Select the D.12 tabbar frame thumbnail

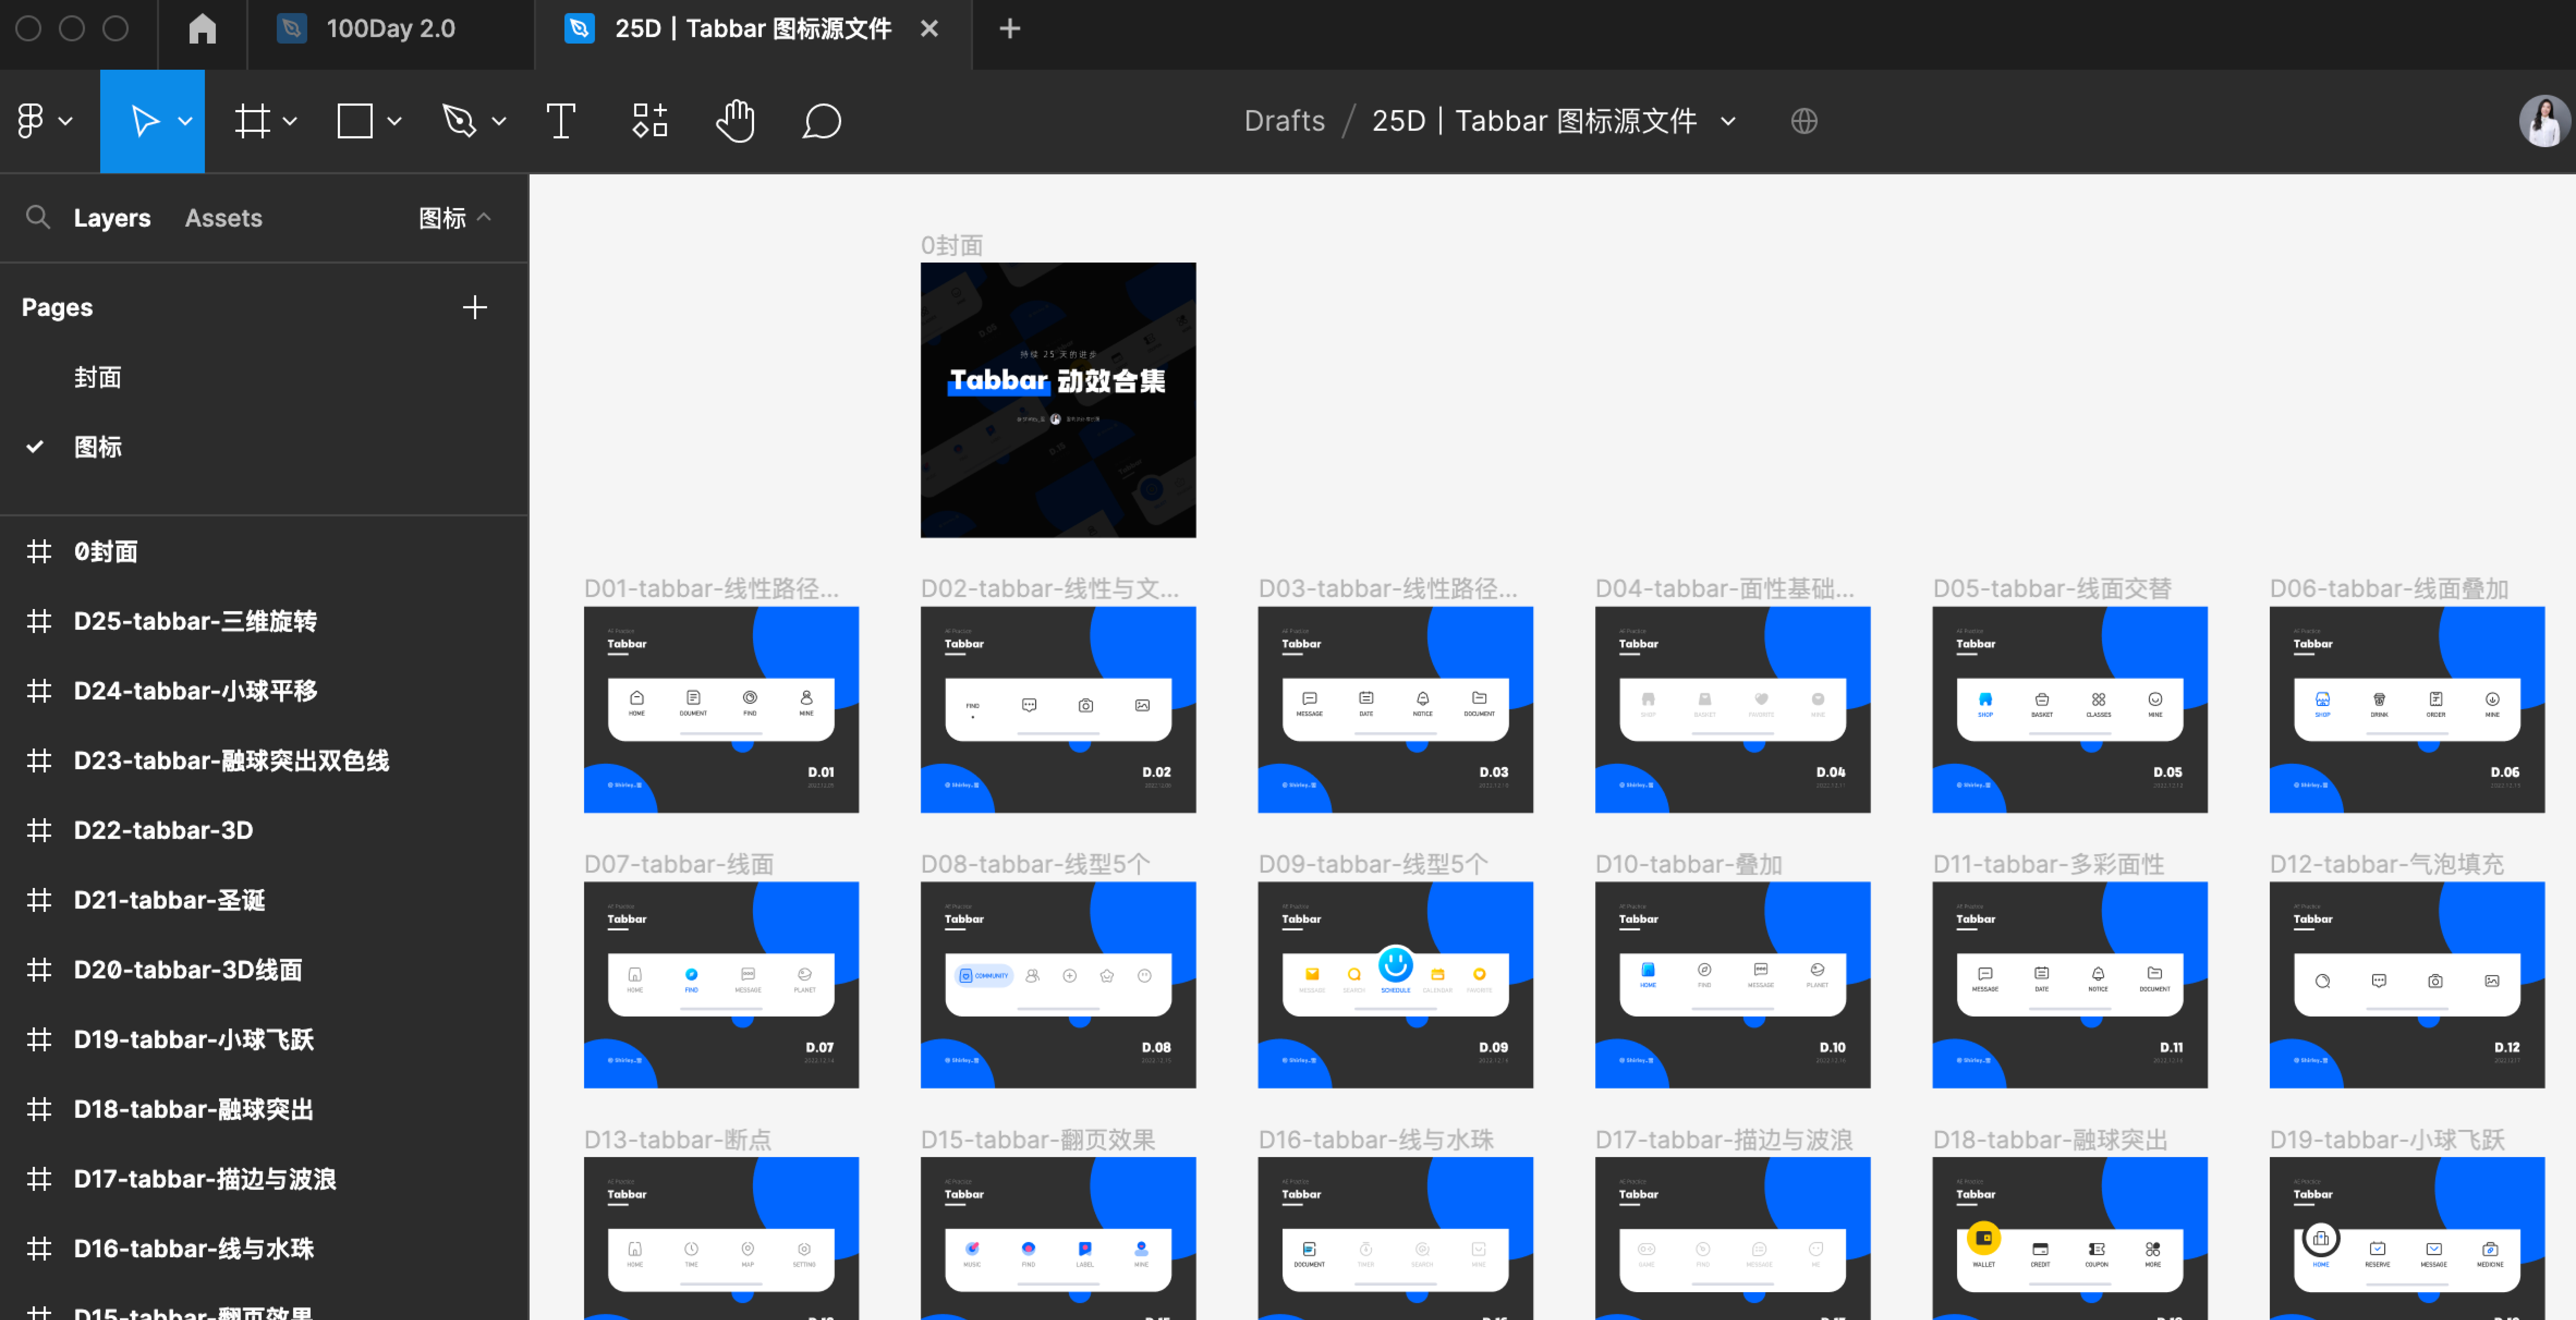(x=2407, y=985)
